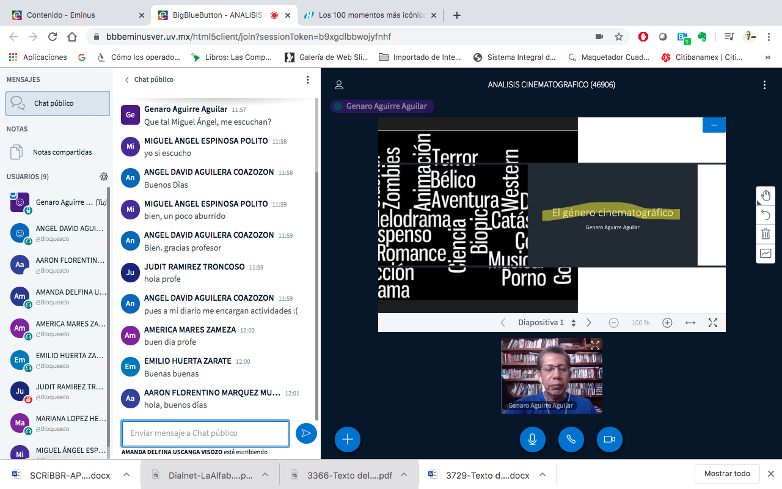This screenshot has width=782, height=489.
Task: Select the hand pan tool in whiteboard toolbar
Action: tap(766, 196)
